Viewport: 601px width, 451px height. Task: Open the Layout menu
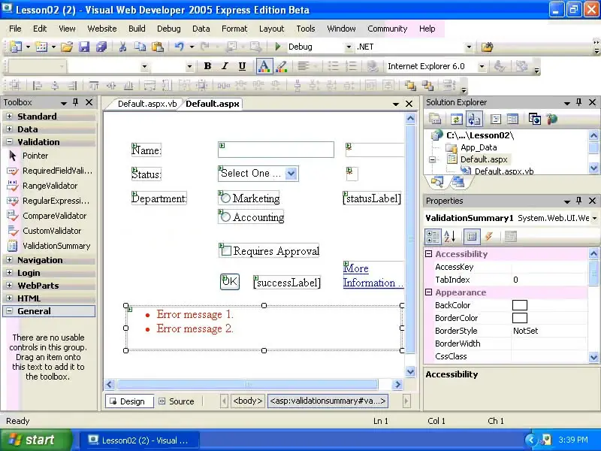271,29
